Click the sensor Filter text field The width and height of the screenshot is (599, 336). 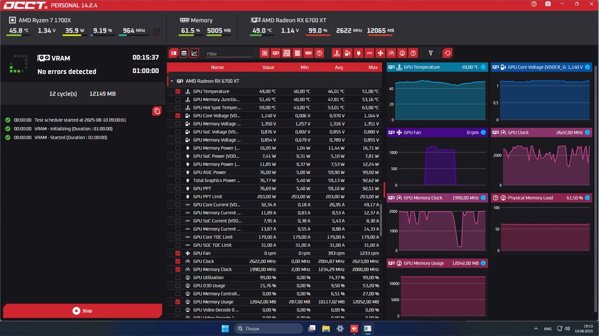[x=229, y=54]
